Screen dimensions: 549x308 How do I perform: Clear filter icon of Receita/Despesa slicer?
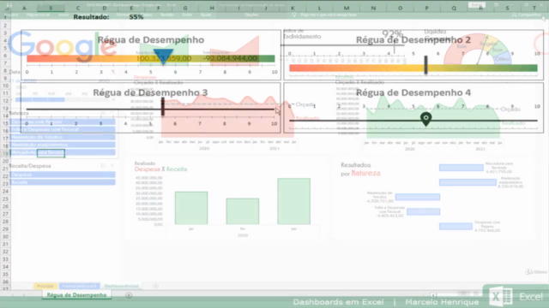[112, 166]
